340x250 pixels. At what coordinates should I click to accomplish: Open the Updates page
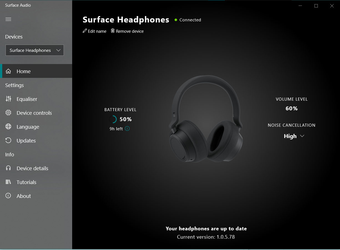coord(36,141)
